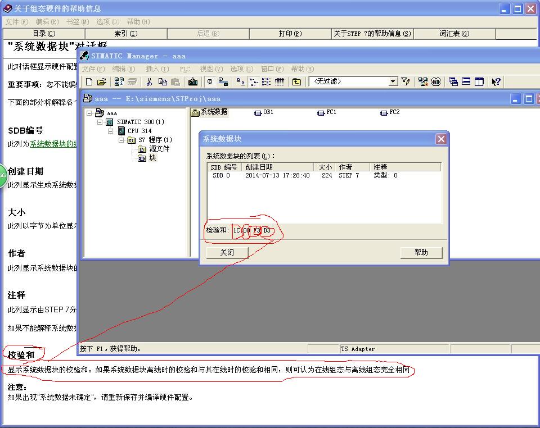Viewport: 540px width, 428px height.
Task: Open 书签 menu in help window
Action: (x=78, y=22)
